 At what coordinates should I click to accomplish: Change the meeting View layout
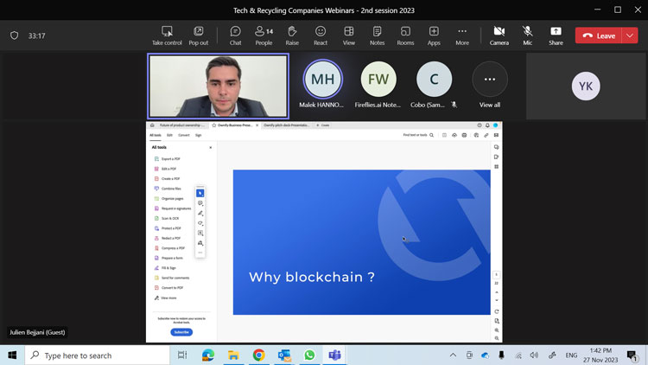349,35
